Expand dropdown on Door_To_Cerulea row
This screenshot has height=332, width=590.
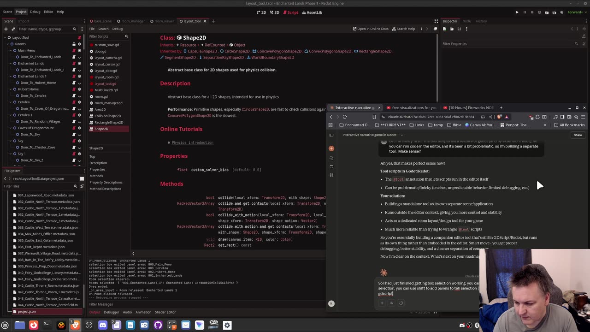coord(79,95)
